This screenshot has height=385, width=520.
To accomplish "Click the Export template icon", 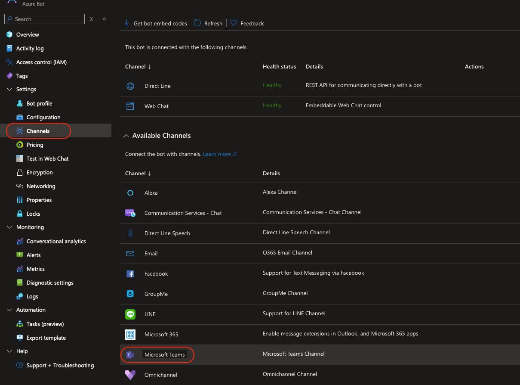I will pyautogui.click(x=20, y=338).
